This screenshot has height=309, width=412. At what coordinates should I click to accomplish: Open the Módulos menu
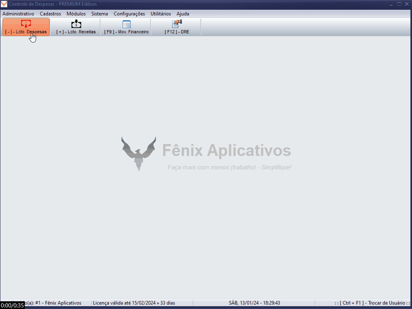(x=76, y=14)
